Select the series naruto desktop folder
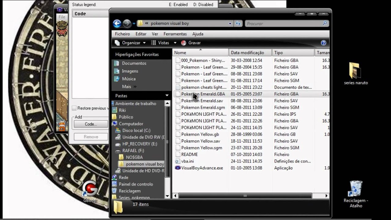This screenshot has width=391, height=220. tap(356, 74)
